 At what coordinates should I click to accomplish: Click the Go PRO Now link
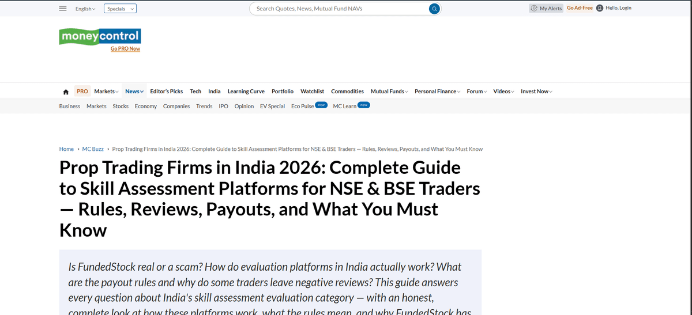point(125,49)
